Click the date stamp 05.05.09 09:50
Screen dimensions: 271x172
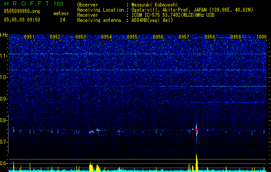(22, 20)
